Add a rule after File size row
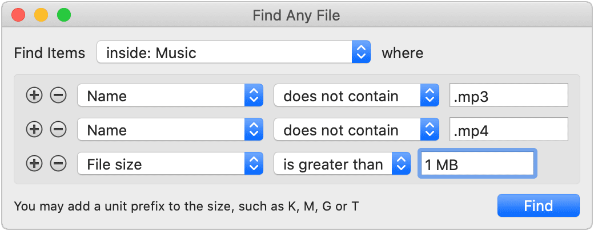 tap(34, 164)
